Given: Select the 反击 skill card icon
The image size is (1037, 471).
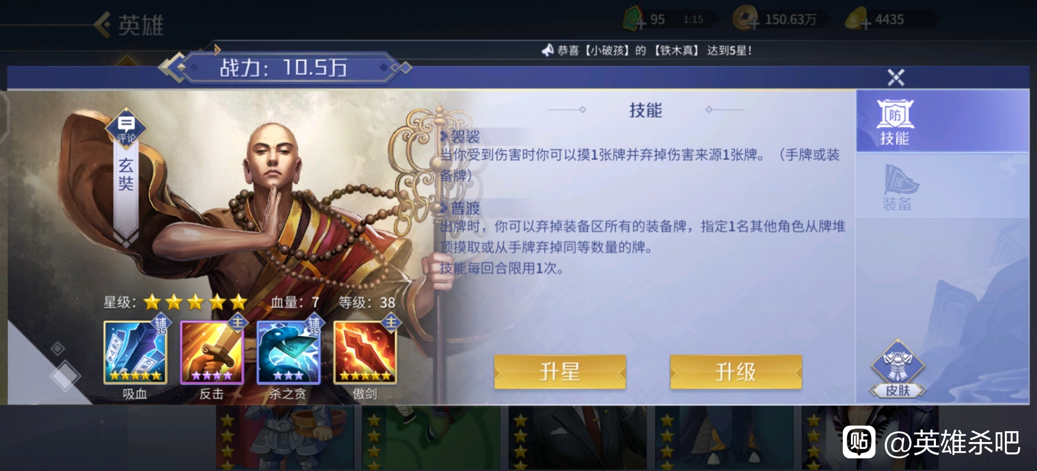Looking at the screenshot, I should pyautogui.click(x=212, y=353).
